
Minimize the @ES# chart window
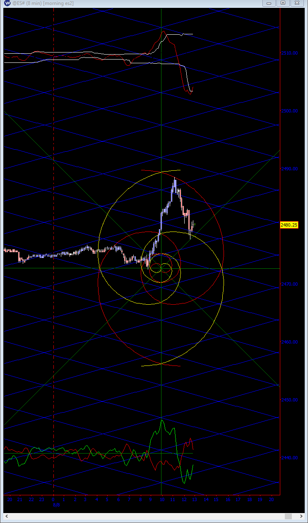(x=269, y=3)
